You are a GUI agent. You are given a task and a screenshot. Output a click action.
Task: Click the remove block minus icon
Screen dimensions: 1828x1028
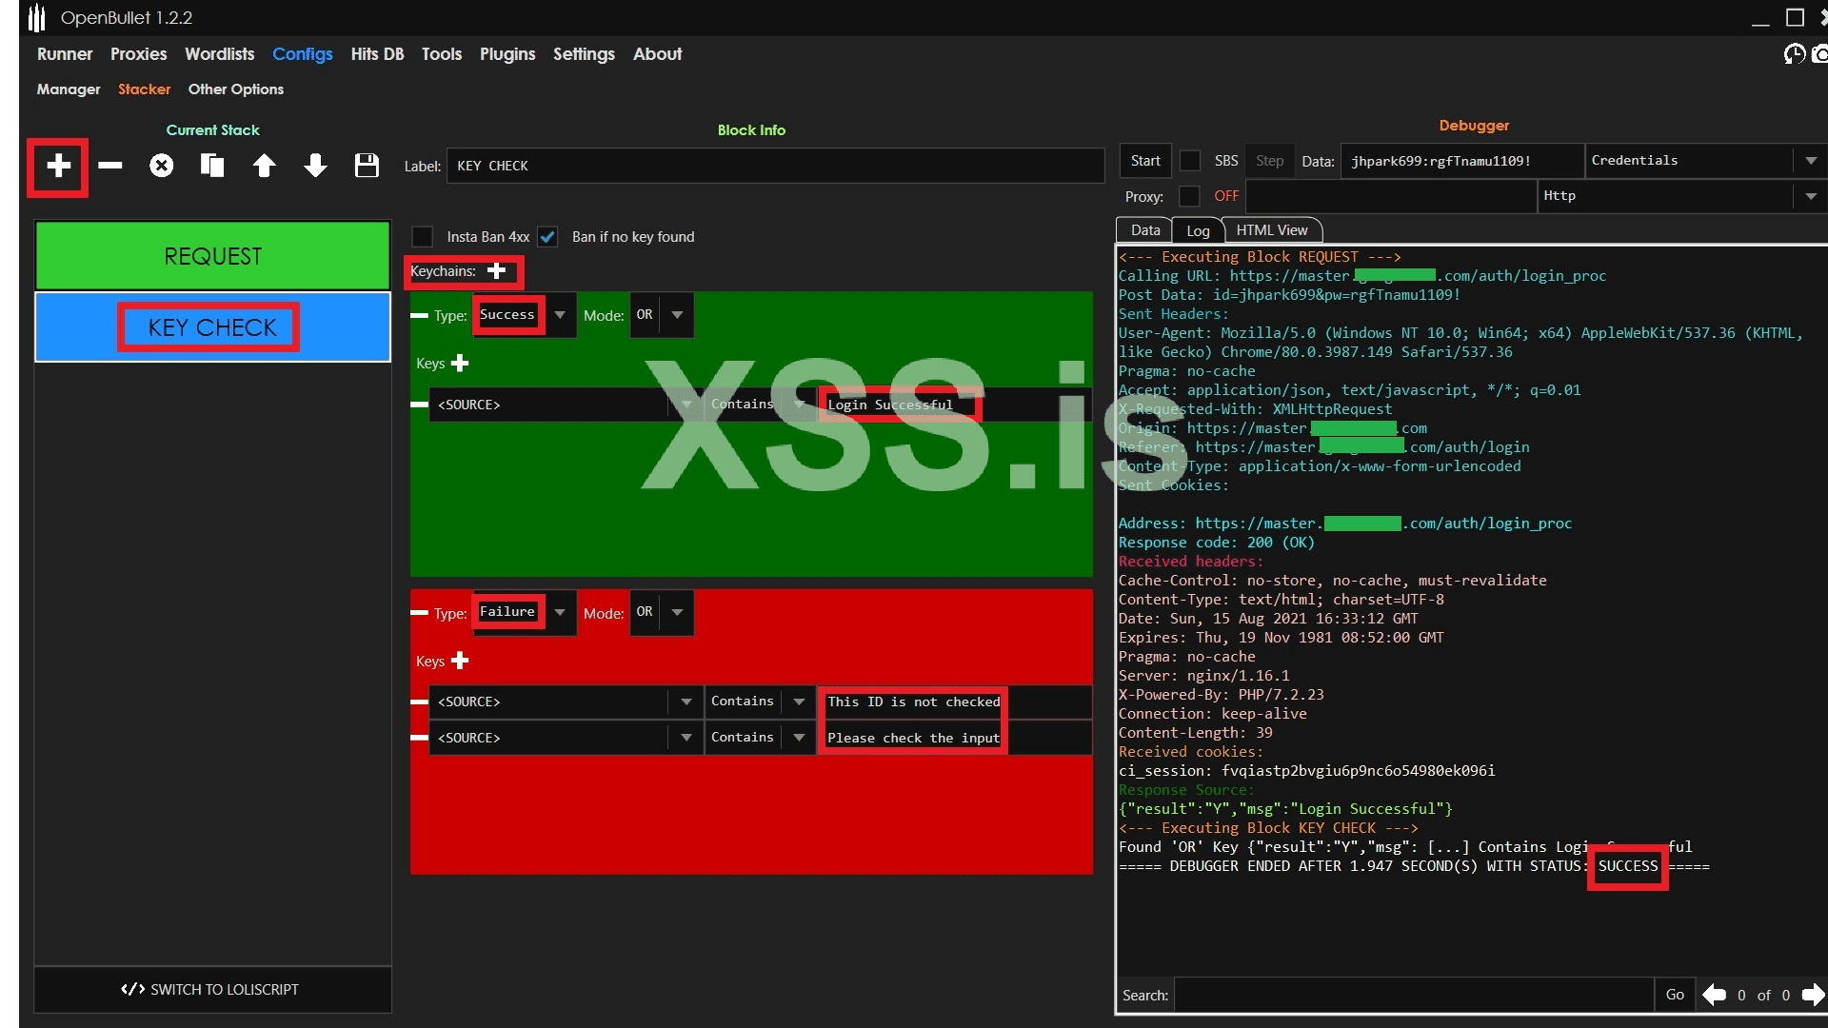110,167
